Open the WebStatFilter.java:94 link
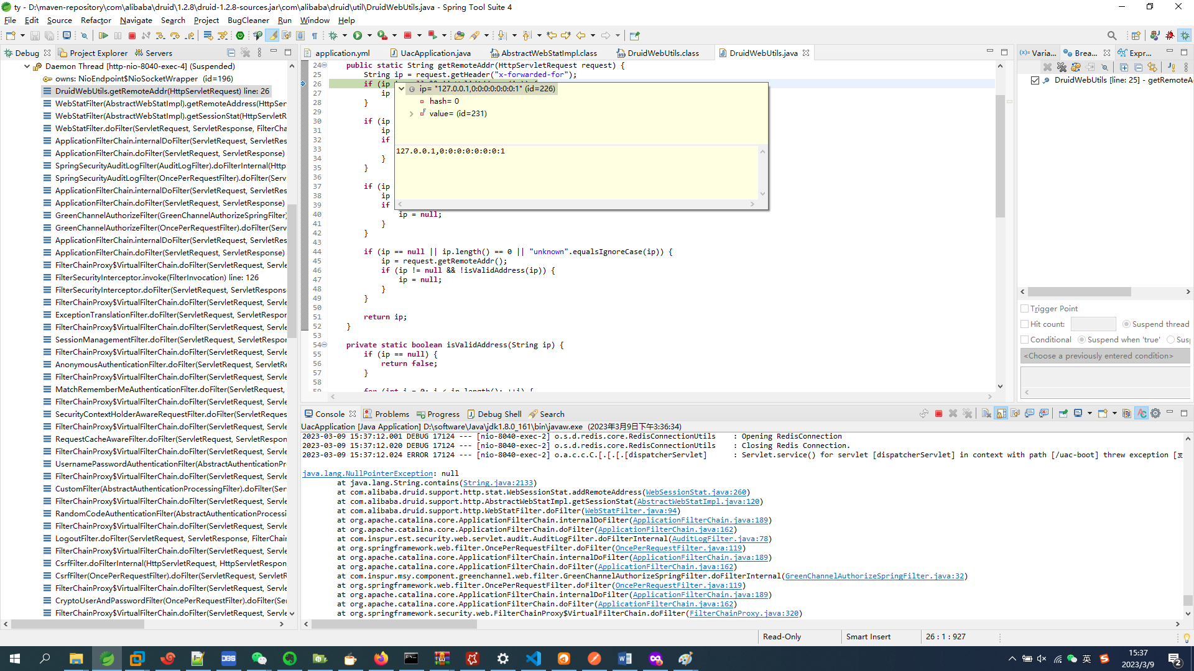The width and height of the screenshot is (1194, 671). click(631, 511)
